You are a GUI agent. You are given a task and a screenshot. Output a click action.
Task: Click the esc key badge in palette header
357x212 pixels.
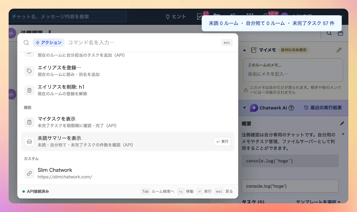click(x=227, y=43)
